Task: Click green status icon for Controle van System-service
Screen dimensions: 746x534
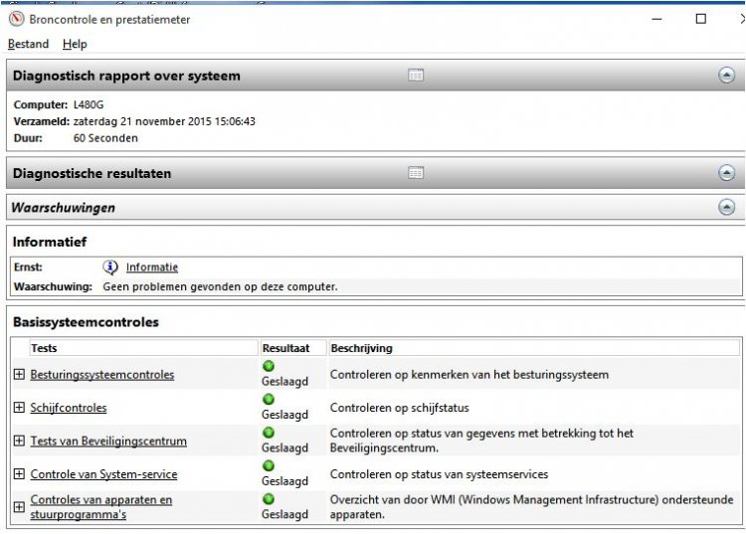Action: pyautogui.click(x=269, y=465)
